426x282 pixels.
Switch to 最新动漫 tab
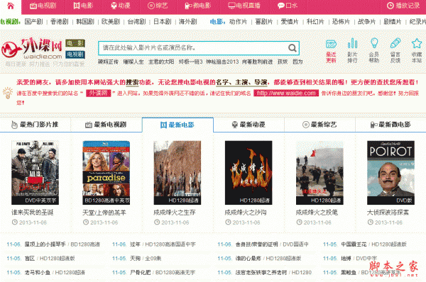point(249,125)
